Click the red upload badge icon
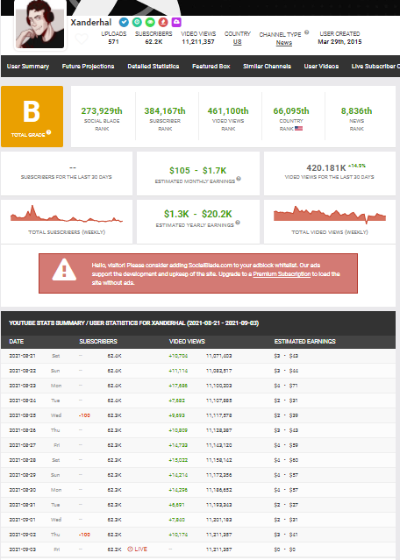 [x=163, y=23]
